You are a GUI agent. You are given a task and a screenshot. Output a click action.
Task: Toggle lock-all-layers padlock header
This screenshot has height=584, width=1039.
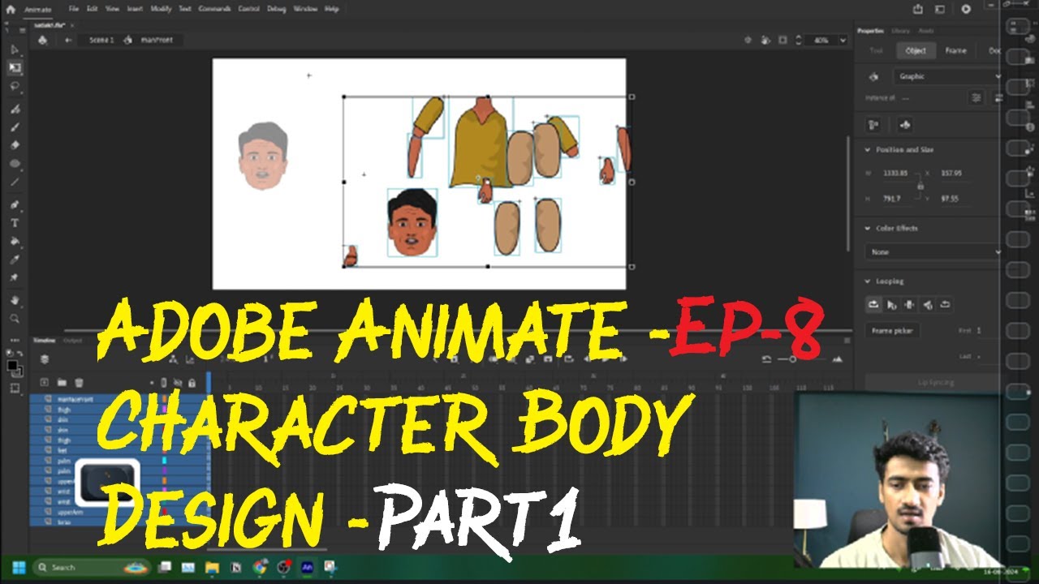point(192,382)
